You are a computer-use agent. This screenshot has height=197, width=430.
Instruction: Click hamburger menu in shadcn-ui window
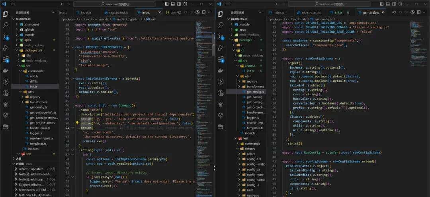[13, 4]
